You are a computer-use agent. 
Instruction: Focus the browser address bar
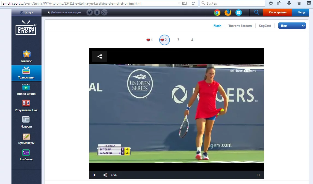[90, 3]
